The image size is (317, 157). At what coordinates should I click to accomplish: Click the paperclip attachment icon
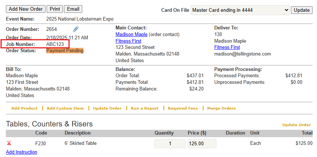coord(76,29)
